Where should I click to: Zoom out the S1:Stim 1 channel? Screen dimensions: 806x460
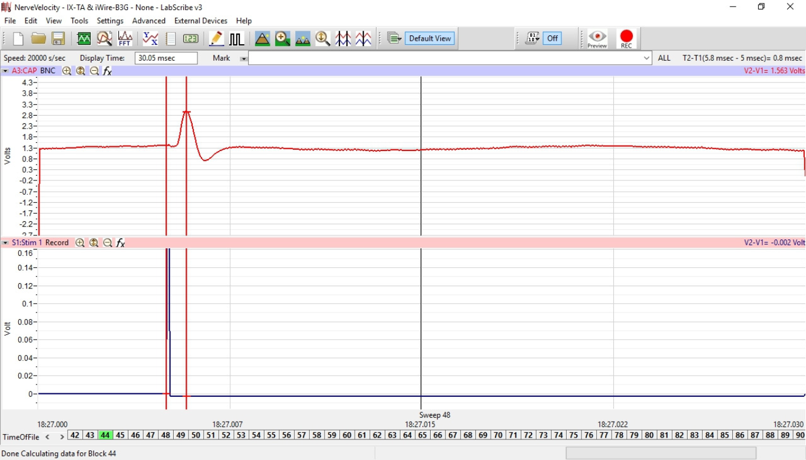108,243
